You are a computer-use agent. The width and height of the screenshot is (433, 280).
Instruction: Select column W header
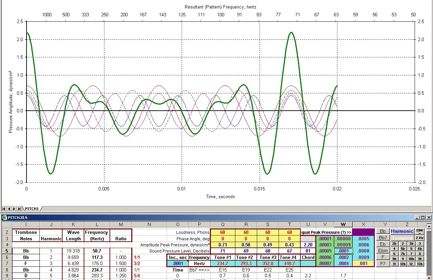tap(343, 224)
